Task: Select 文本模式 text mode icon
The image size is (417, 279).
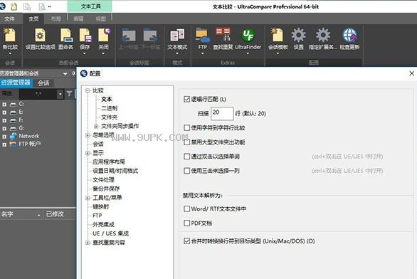Action: [x=177, y=35]
